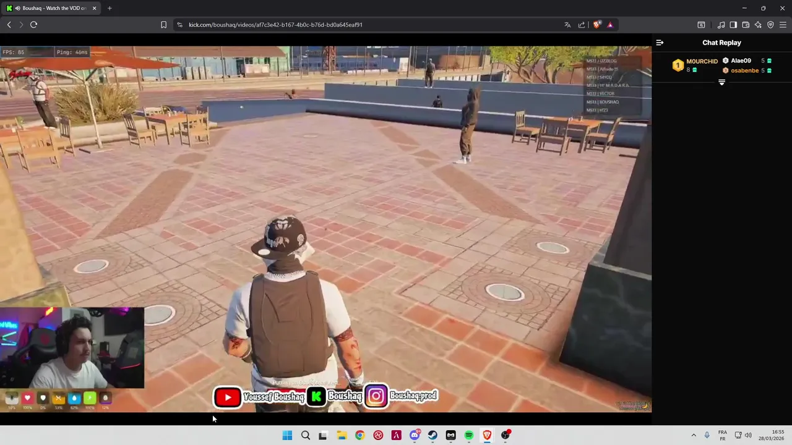
Task: Bookmark this page from the address bar
Action: 163,25
